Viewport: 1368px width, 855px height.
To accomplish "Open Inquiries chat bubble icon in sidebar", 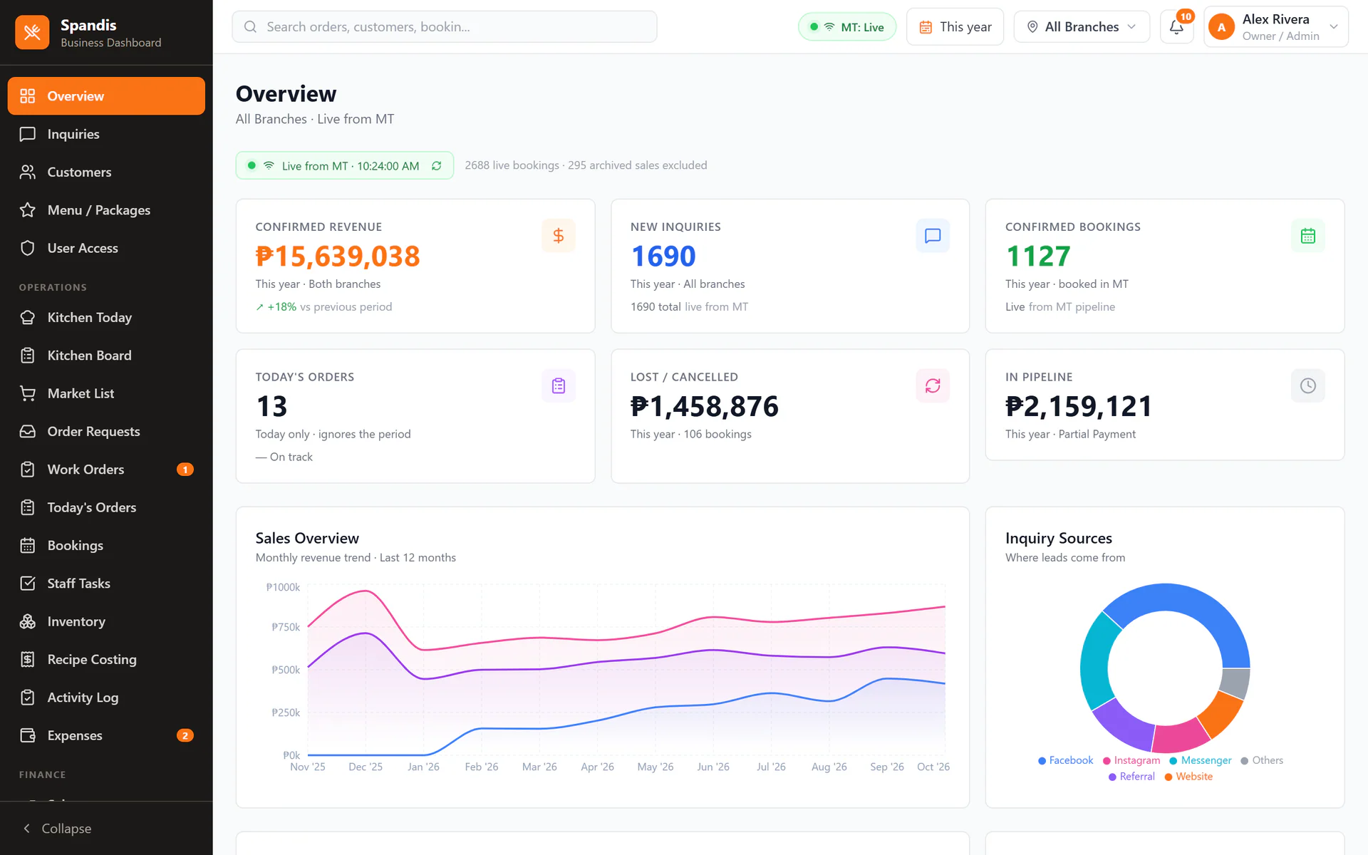I will click(28, 134).
